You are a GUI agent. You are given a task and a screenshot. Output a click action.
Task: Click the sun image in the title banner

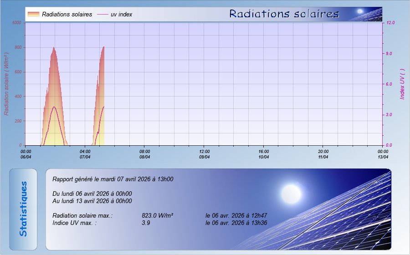(x=360, y=11)
